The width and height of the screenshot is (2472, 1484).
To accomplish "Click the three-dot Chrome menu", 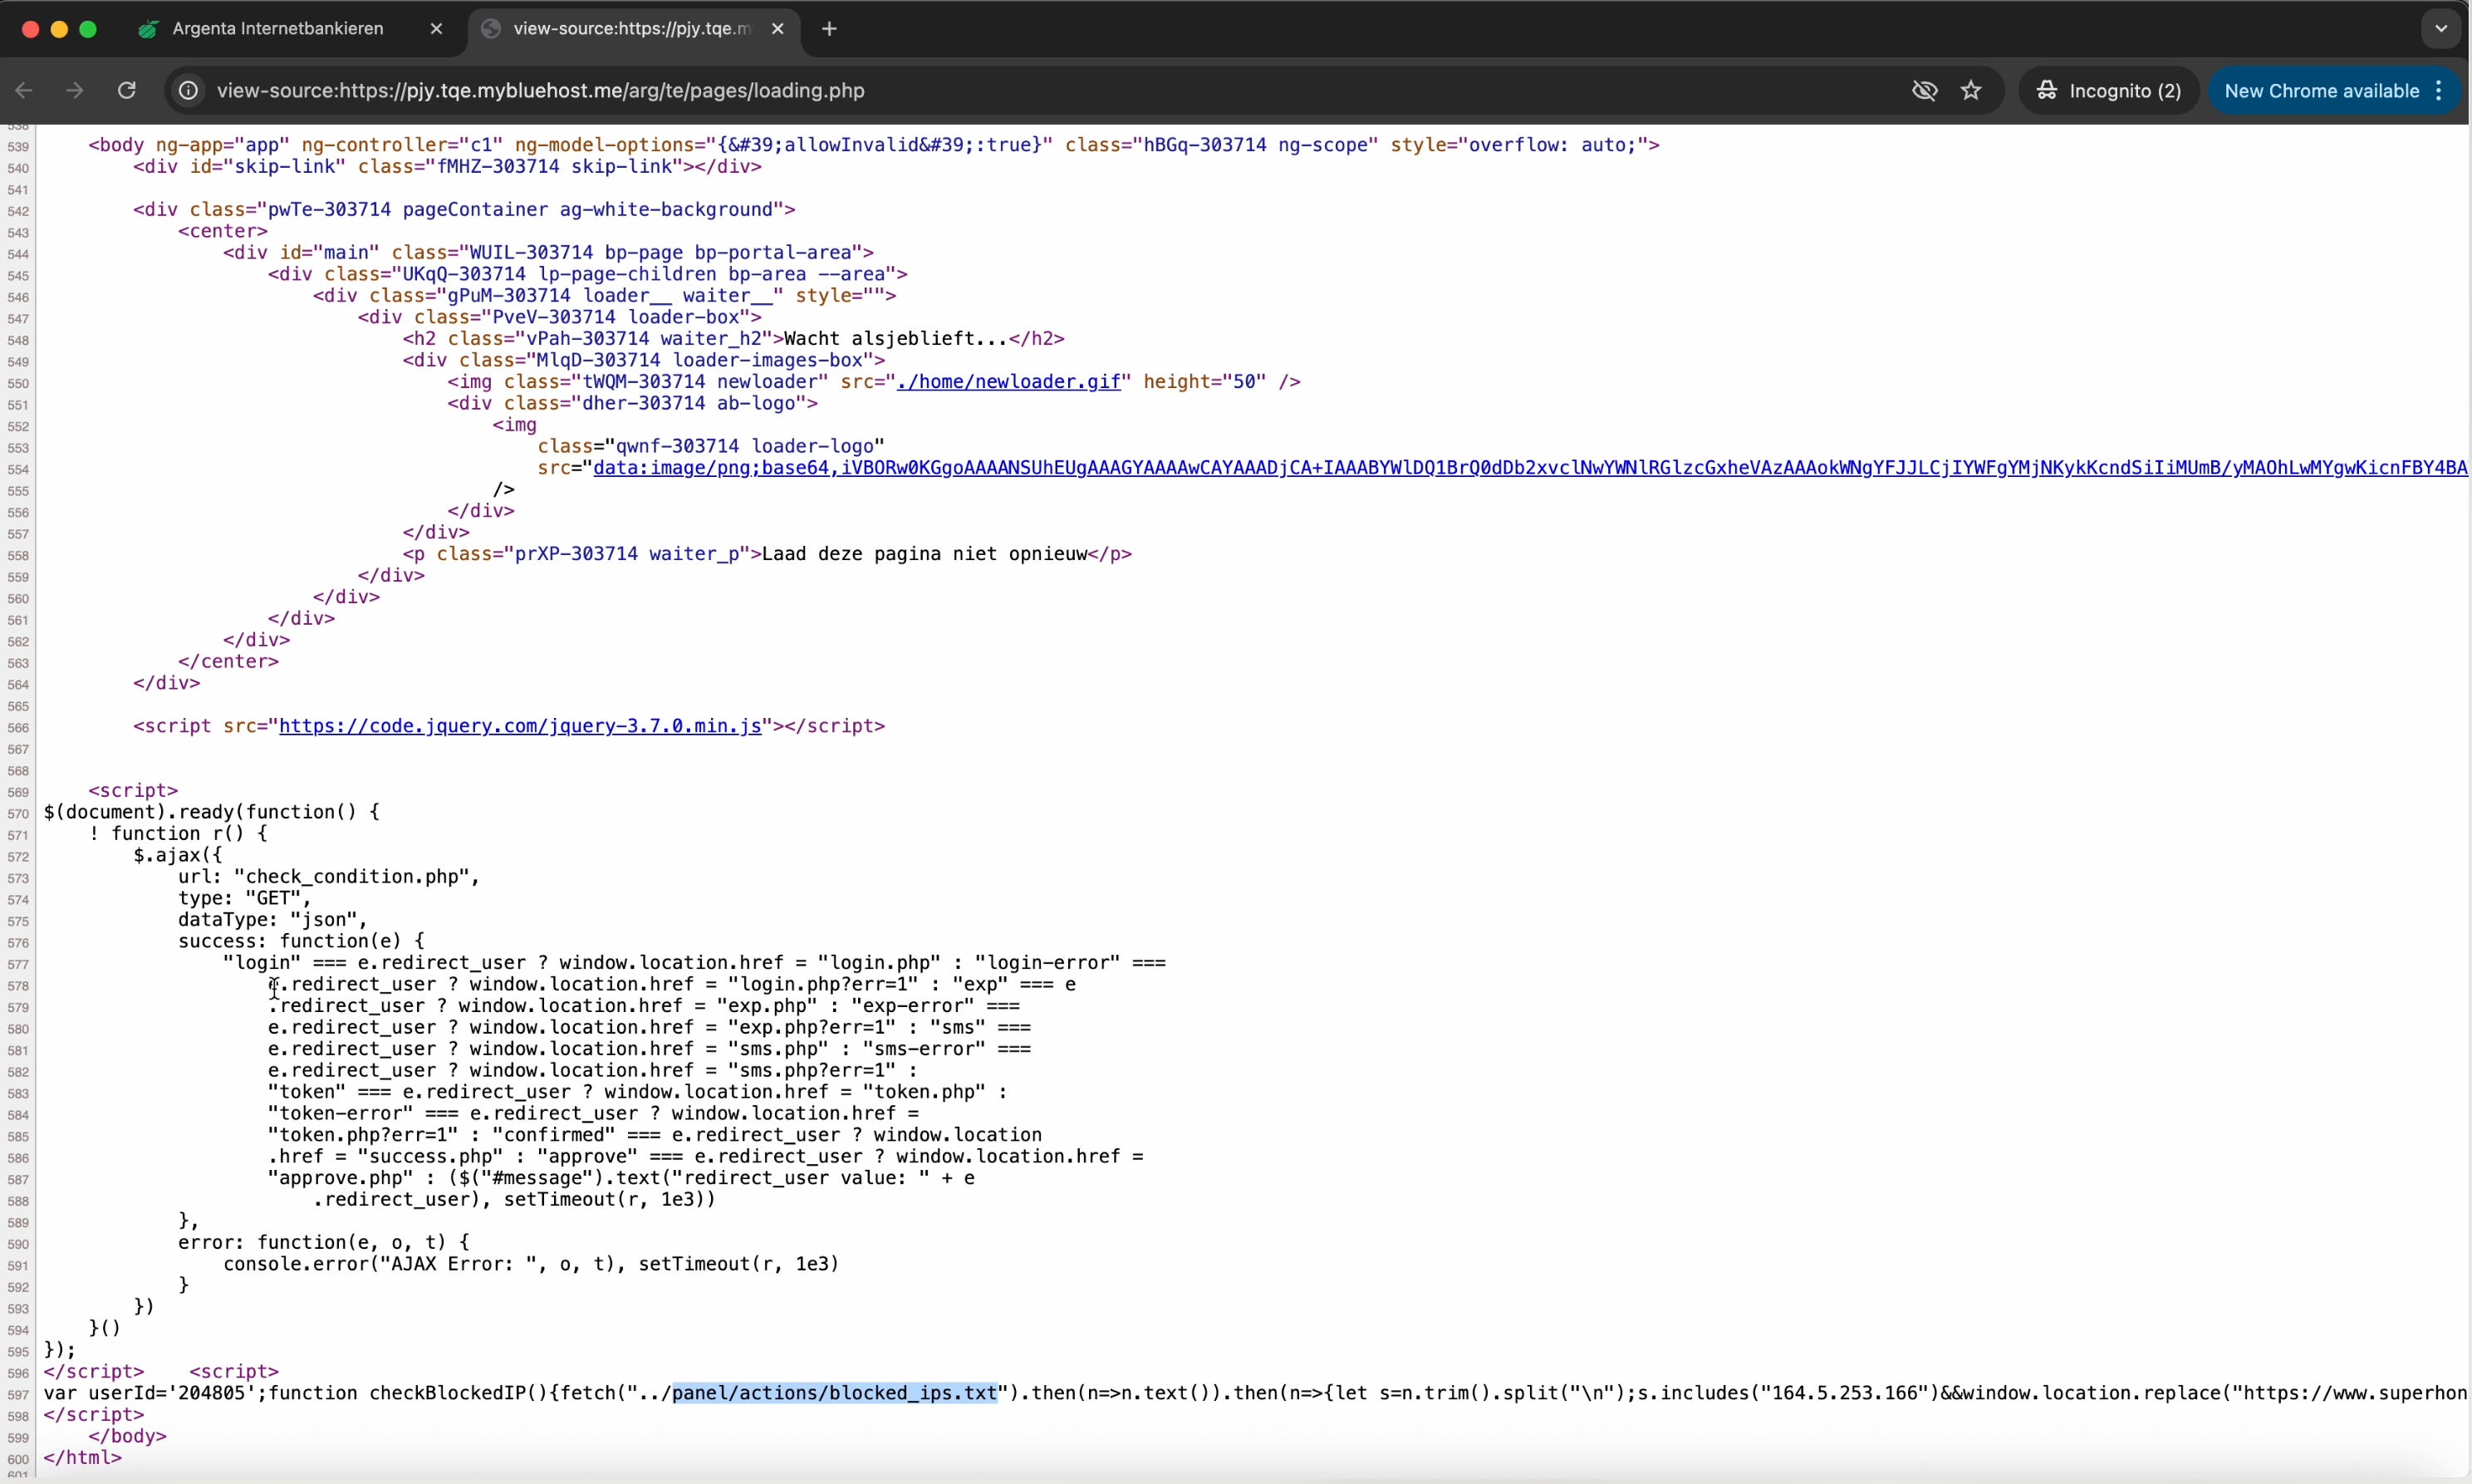I will 2439,91.
